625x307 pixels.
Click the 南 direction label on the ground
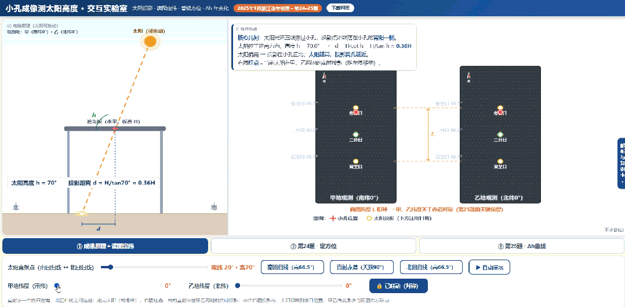pyautogui.click(x=214, y=207)
